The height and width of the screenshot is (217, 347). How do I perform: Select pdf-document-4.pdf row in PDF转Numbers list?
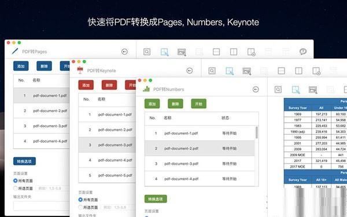click(x=200, y=179)
